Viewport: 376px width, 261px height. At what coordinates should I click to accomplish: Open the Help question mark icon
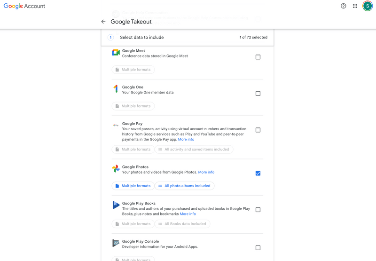click(344, 6)
